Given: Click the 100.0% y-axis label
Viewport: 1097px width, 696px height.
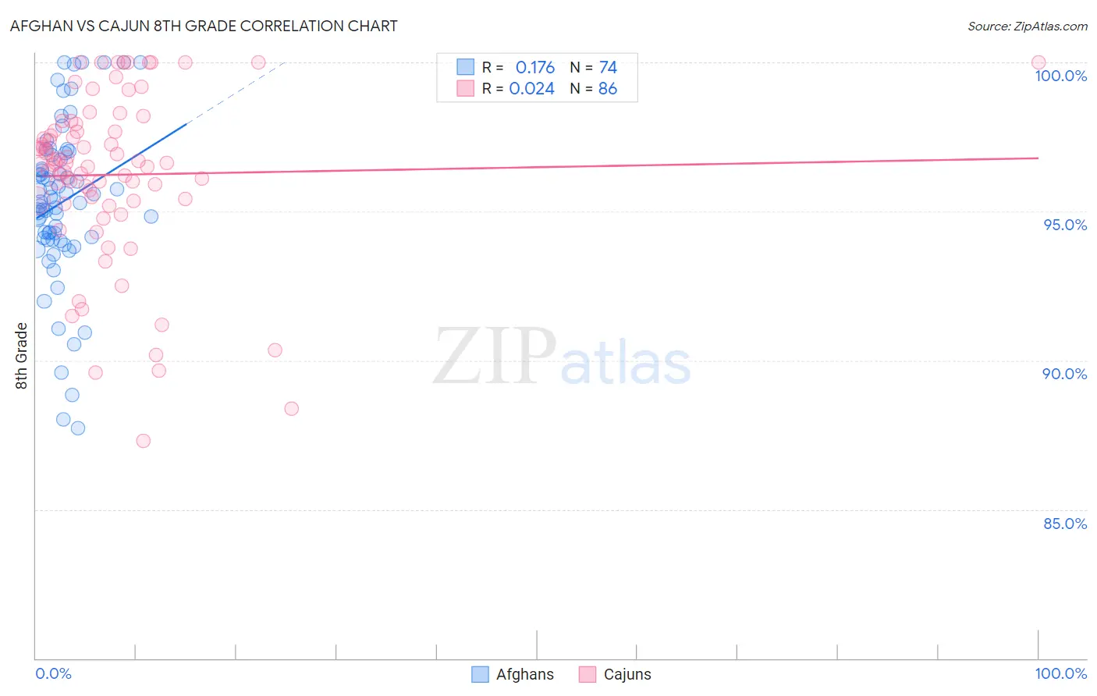Looking at the screenshot, I should pos(1061,76).
